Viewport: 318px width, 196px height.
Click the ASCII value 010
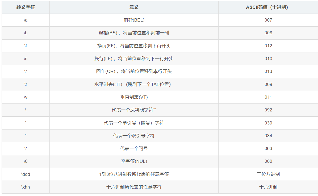tap(268, 59)
